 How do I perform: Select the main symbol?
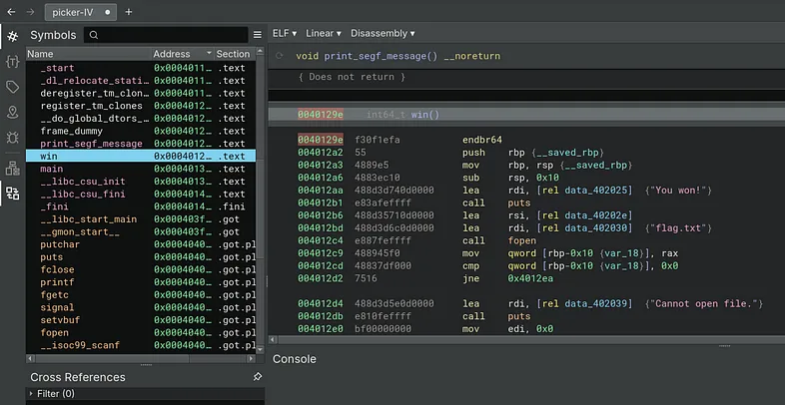click(x=141, y=169)
